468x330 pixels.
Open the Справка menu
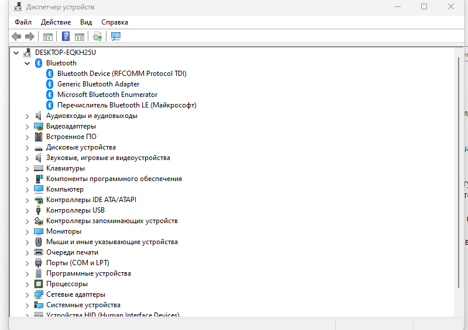click(x=115, y=22)
